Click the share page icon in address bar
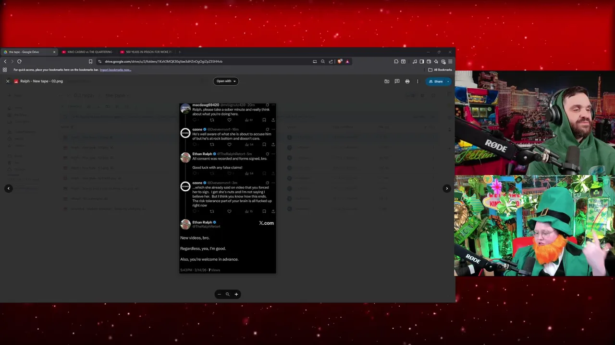Screen dimensions: 615x345 tap(331, 61)
